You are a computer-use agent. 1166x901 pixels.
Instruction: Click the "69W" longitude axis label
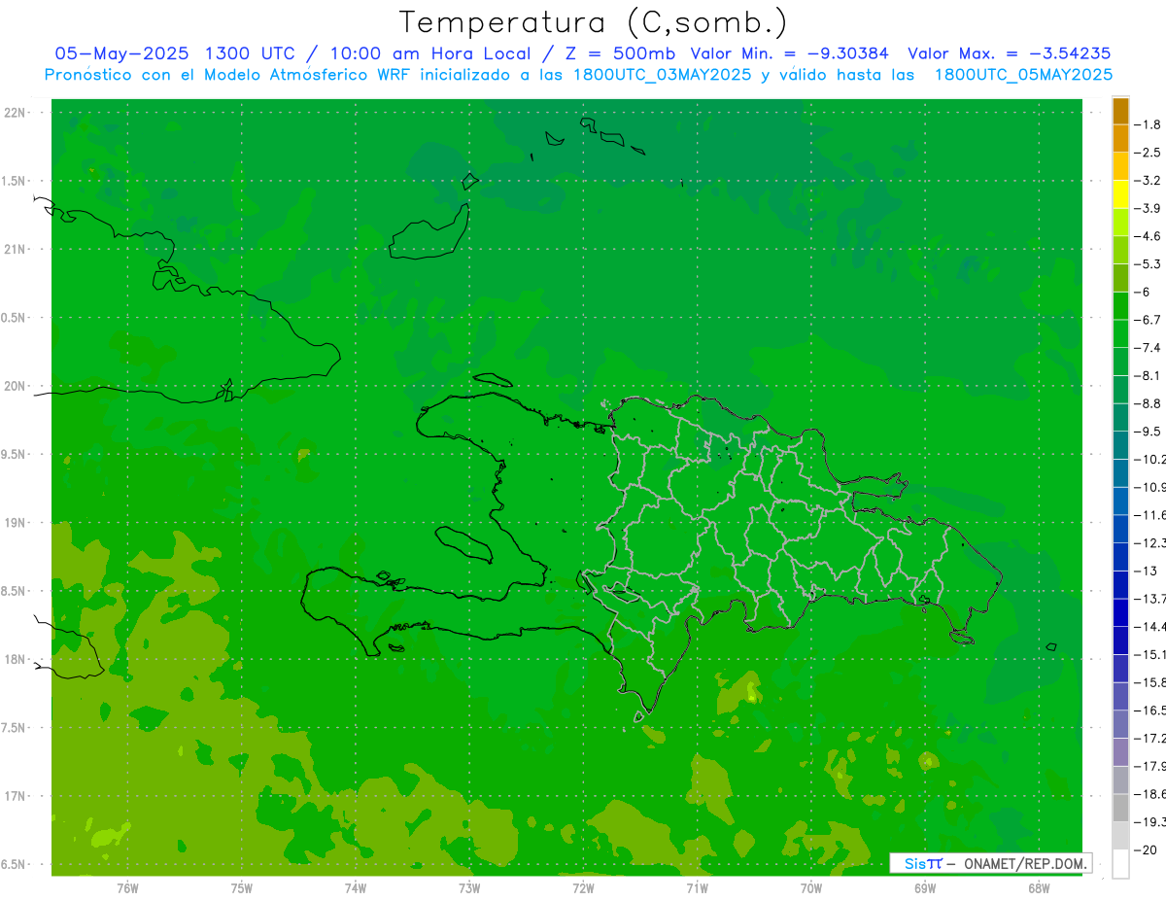924,887
